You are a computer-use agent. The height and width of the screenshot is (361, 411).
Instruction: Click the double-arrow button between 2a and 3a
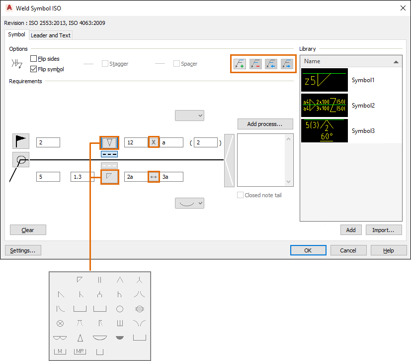[x=154, y=177]
